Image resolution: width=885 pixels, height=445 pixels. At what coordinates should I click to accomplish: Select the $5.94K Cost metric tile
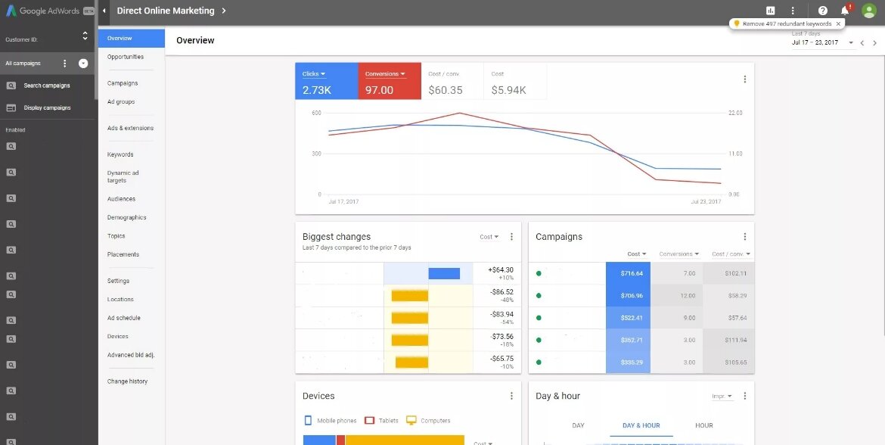coord(515,81)
